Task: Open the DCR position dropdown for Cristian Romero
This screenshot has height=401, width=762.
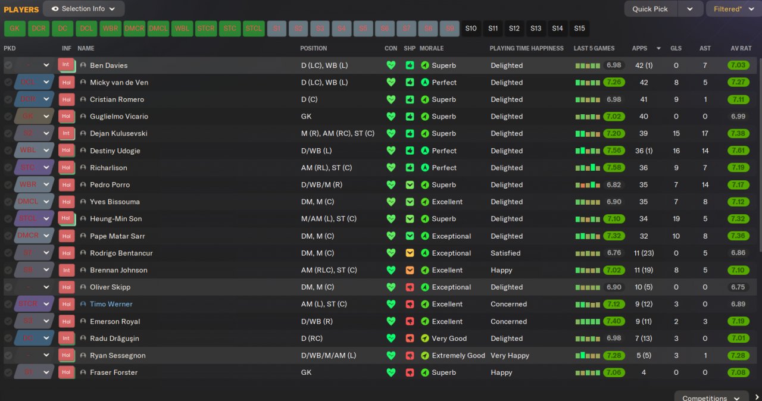Action: (x=34, y=99)
